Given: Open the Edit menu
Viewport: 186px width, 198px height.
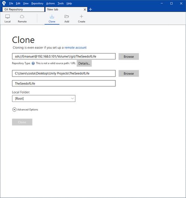Looking at the screenshot, I should click(x=18, y=3).
